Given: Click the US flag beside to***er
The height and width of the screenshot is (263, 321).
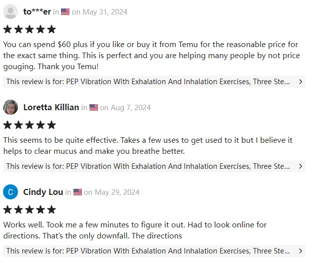Looking at the screenshot, I should (65, 12).
